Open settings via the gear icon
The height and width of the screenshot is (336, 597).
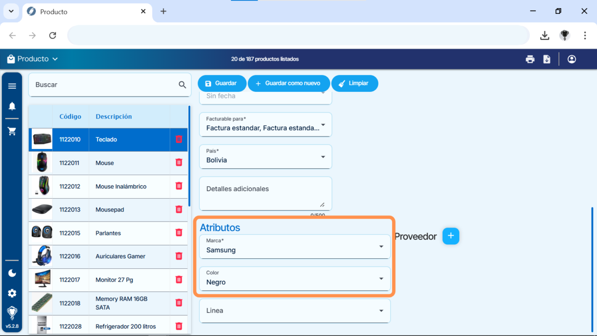pyautogui.click(x=12, y=293)
